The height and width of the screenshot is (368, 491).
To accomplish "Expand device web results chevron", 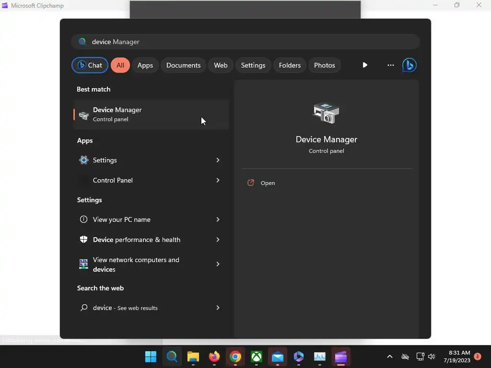I will point(218,308).
